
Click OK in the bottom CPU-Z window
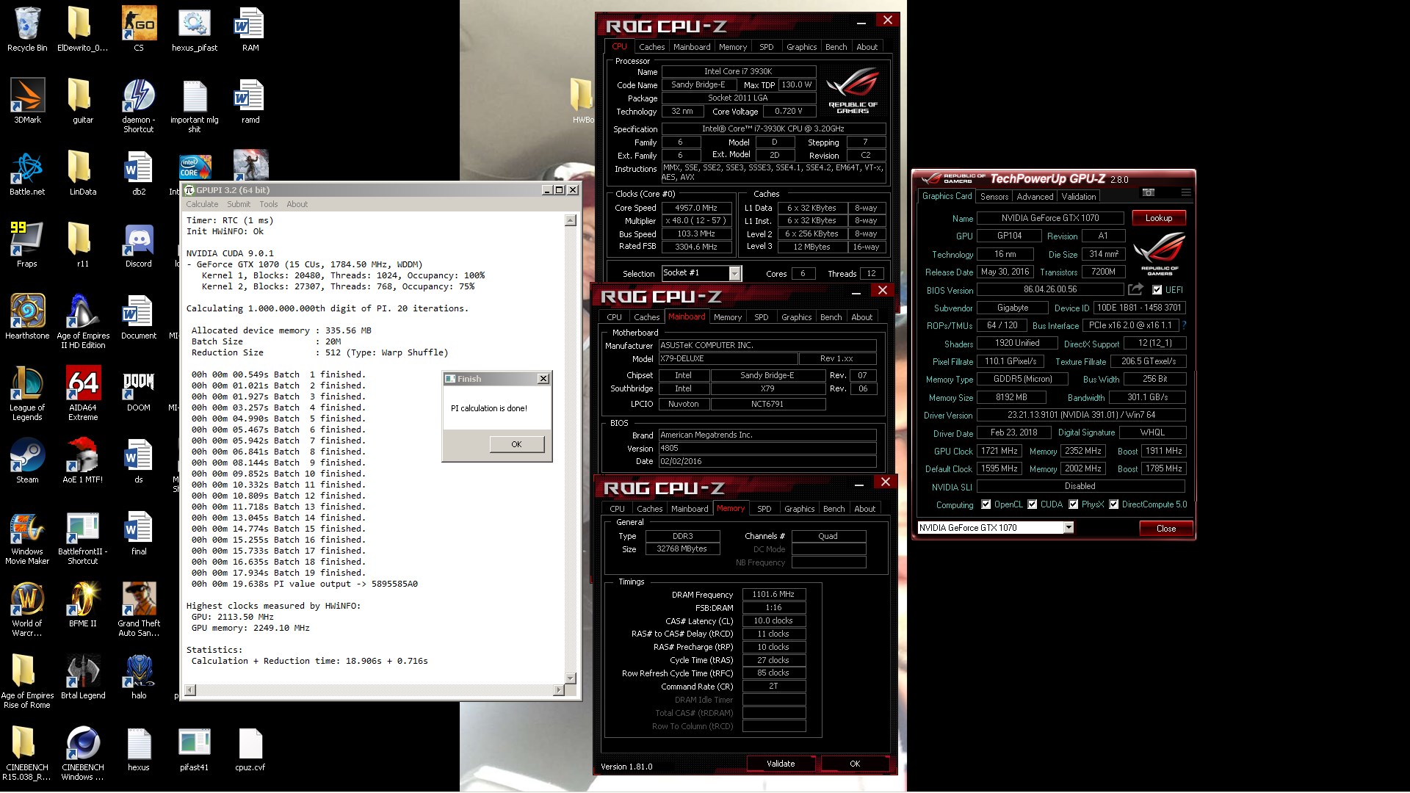tap(855, 764)
